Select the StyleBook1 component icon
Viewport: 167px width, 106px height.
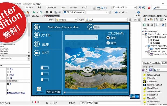tap(39, 89)
